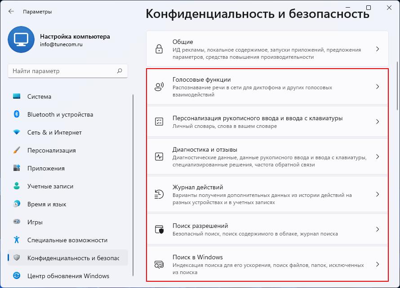Click the search icon for Поиск в Windows
Viewport: 400px width, 288px height.
tap(159, 264)
